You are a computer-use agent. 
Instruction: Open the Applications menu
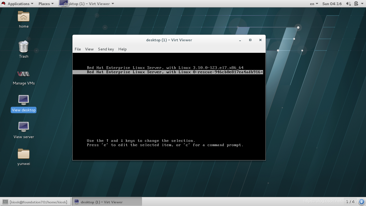point(20,3)
